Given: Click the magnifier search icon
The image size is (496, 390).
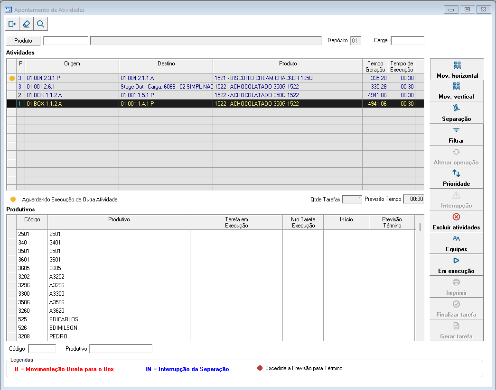Looking at the screenshot, I should tap(40, 24).
